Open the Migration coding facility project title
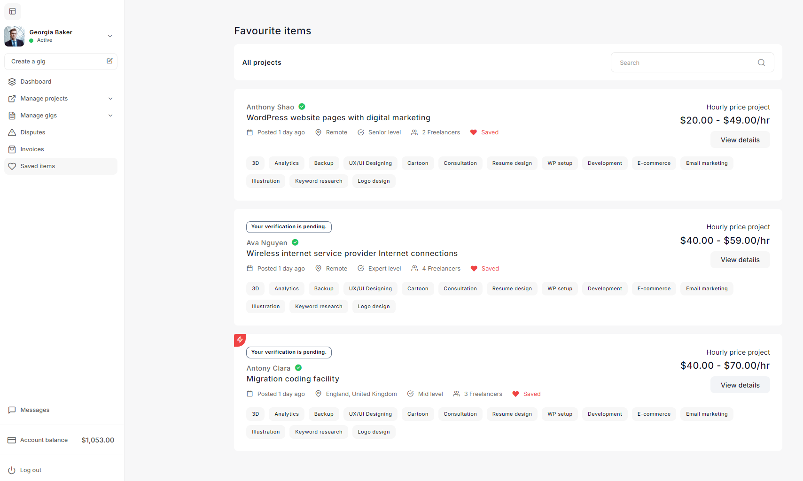The image size is (803, 481). (293, 379)
